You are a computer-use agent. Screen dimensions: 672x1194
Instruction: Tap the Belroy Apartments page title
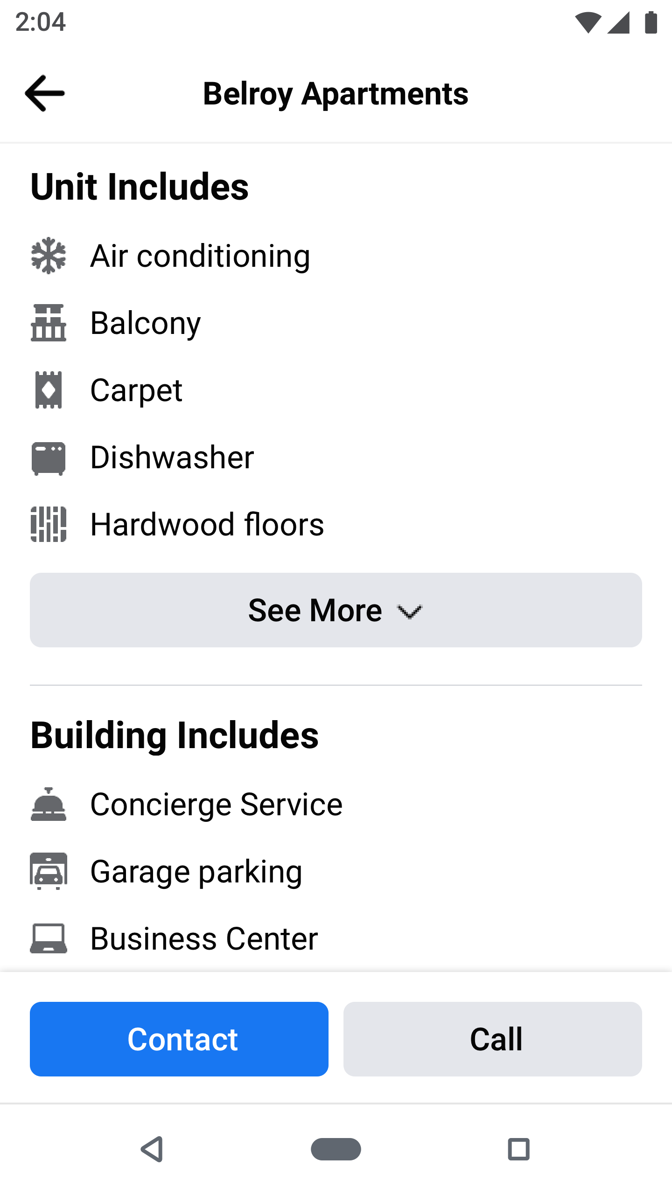coord(336,94)
